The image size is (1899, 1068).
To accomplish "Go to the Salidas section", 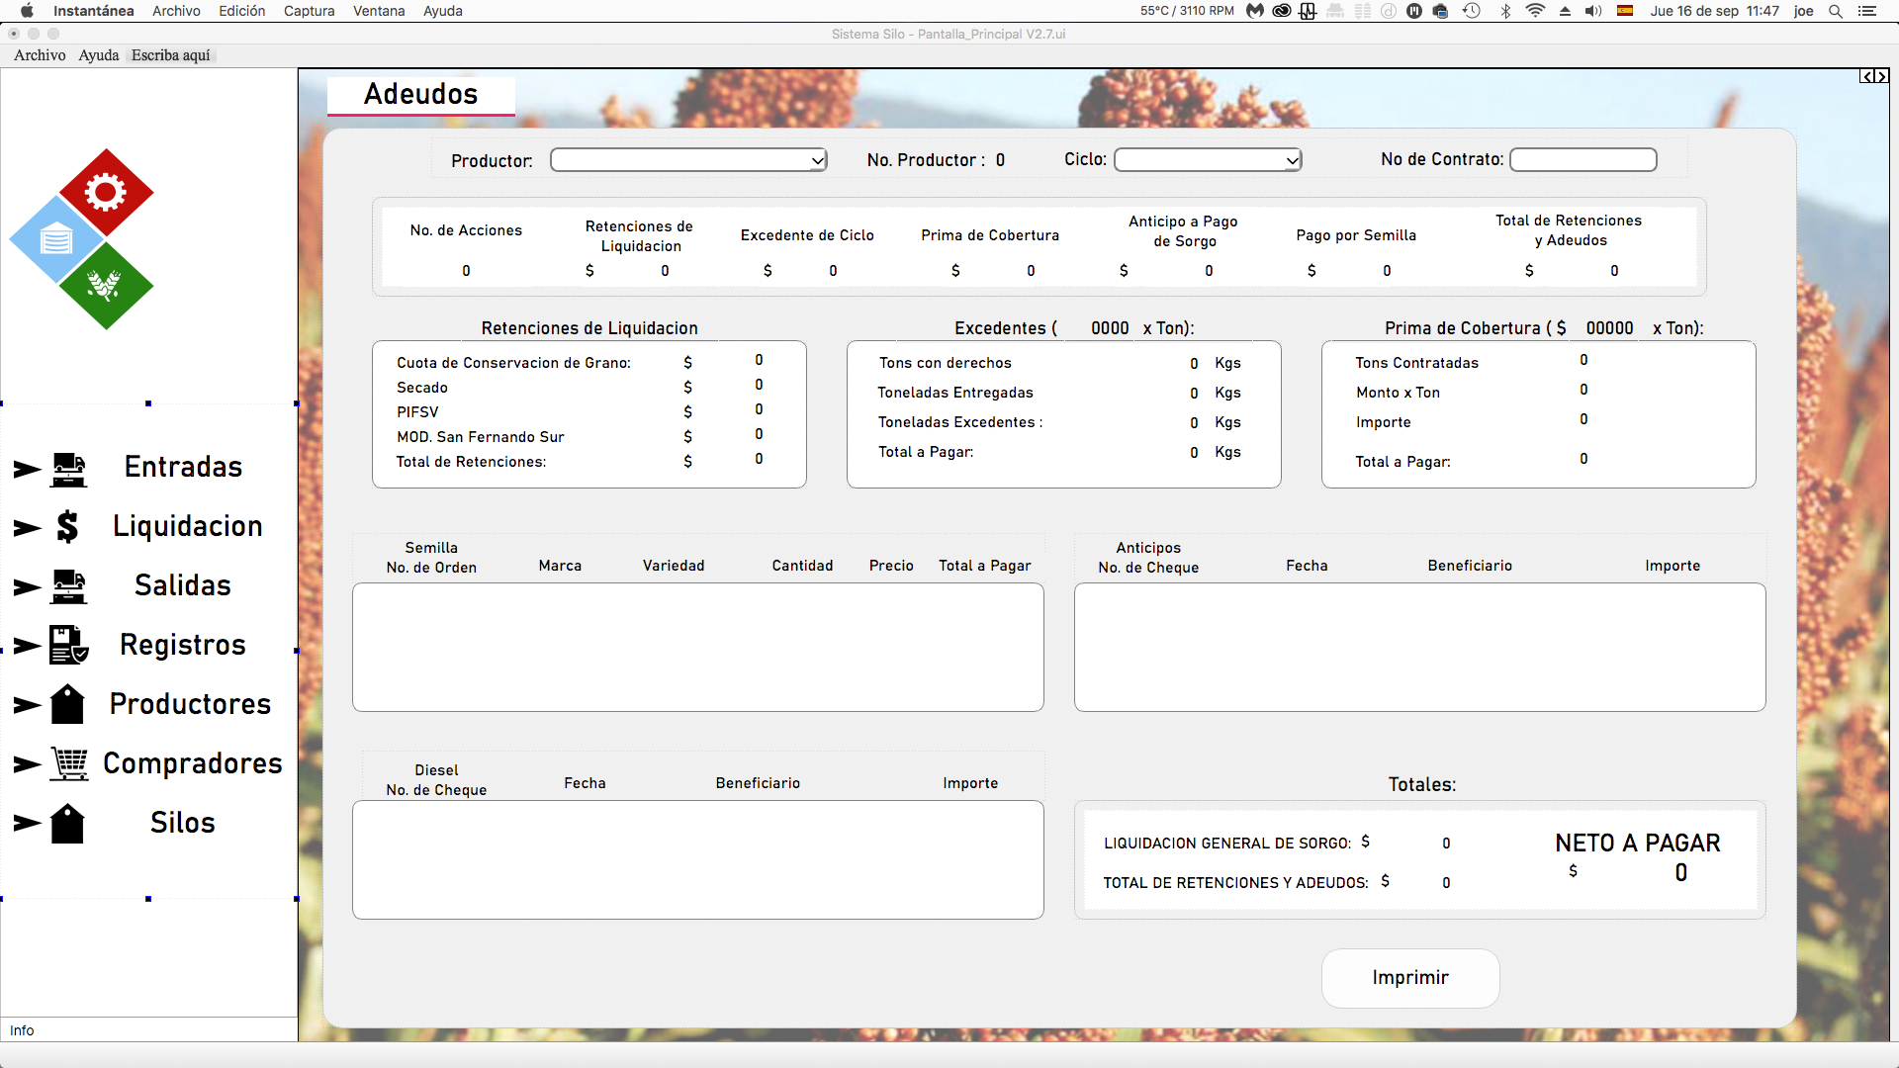I will point(182,585).
